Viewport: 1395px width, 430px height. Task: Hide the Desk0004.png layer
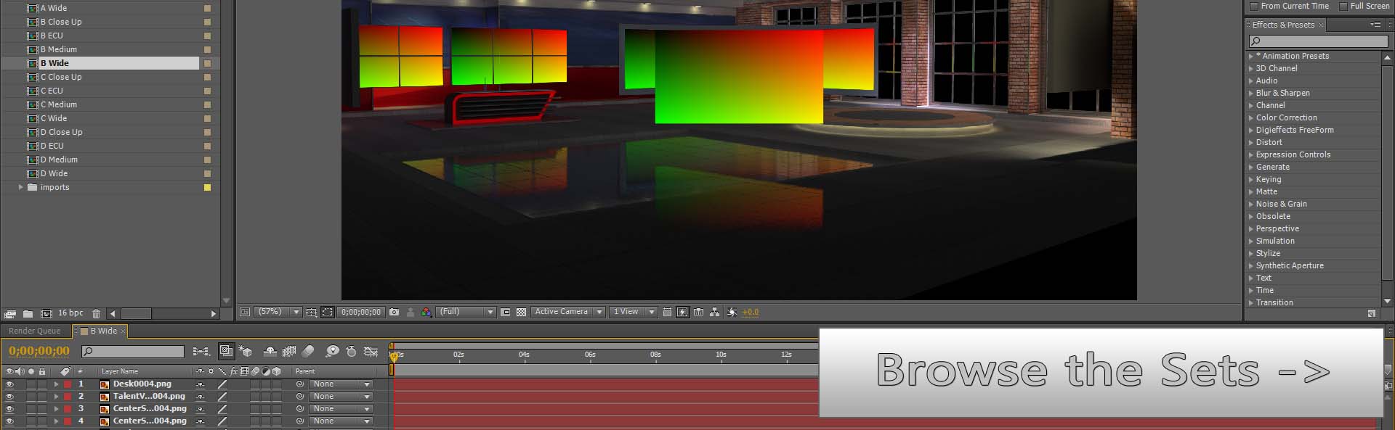click(9, 384)
